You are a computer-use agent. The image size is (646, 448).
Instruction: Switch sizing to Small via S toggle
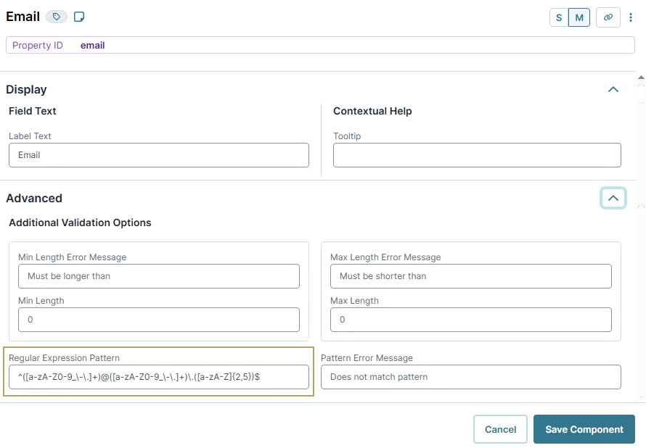[x=559, y=17]
